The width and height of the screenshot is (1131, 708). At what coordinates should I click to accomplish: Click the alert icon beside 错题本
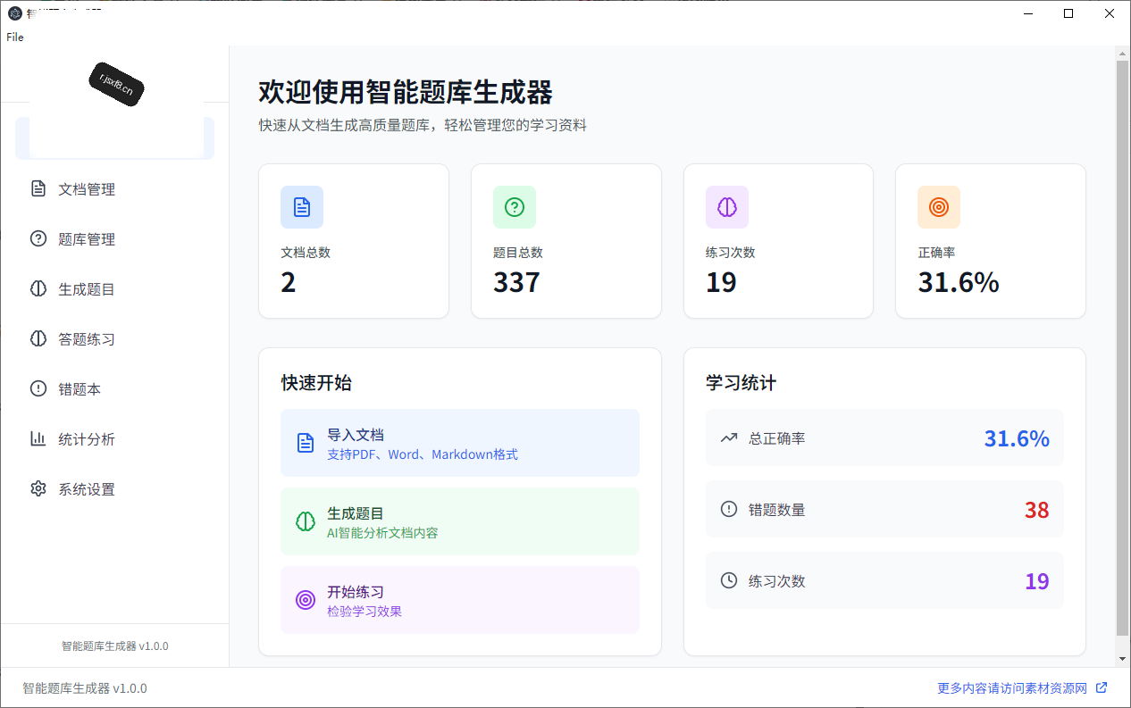[x=38, y=389]
